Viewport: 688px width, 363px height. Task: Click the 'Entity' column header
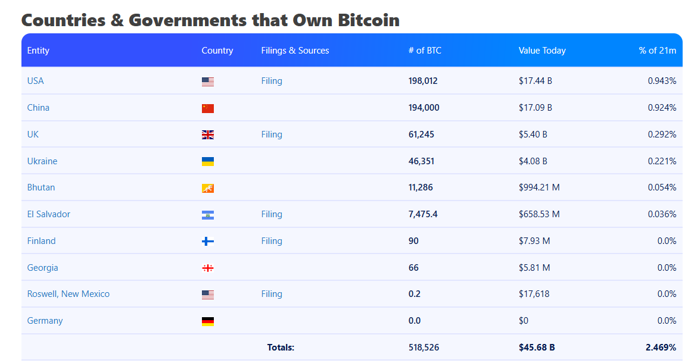click(x=38, y=51)
